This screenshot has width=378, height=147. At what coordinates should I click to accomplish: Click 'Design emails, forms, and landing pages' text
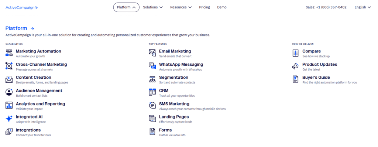click(x=42, y=83)
